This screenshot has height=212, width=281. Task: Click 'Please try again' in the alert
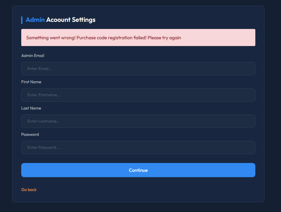(x=164, y=38)
